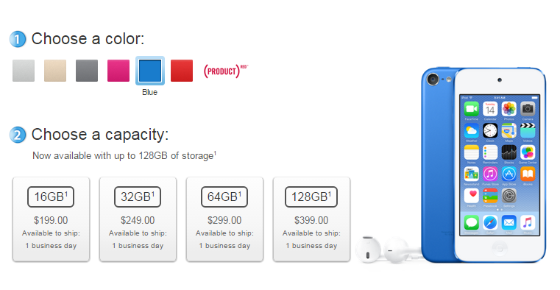Screen dimensions: 560x290
Task: Tap the FaceTime icon on the iPod screen
Action: 472,109
